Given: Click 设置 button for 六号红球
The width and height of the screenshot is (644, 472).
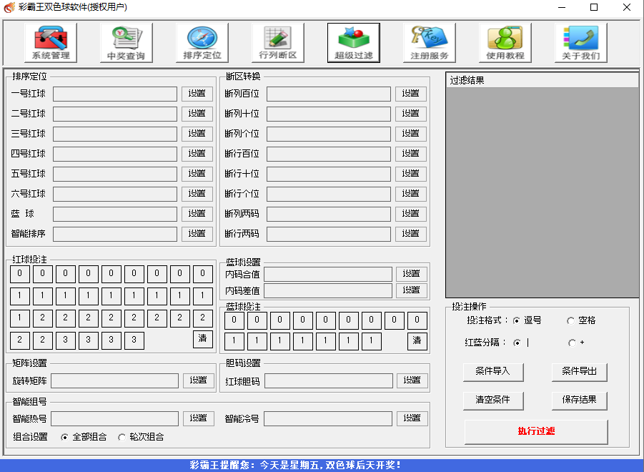Looking at the screenshot, I should (x=197, y=194).
